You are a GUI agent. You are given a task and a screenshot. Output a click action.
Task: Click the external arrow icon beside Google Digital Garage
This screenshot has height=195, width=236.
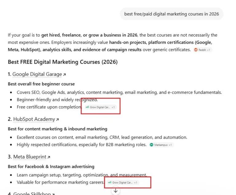pos(65,74)
